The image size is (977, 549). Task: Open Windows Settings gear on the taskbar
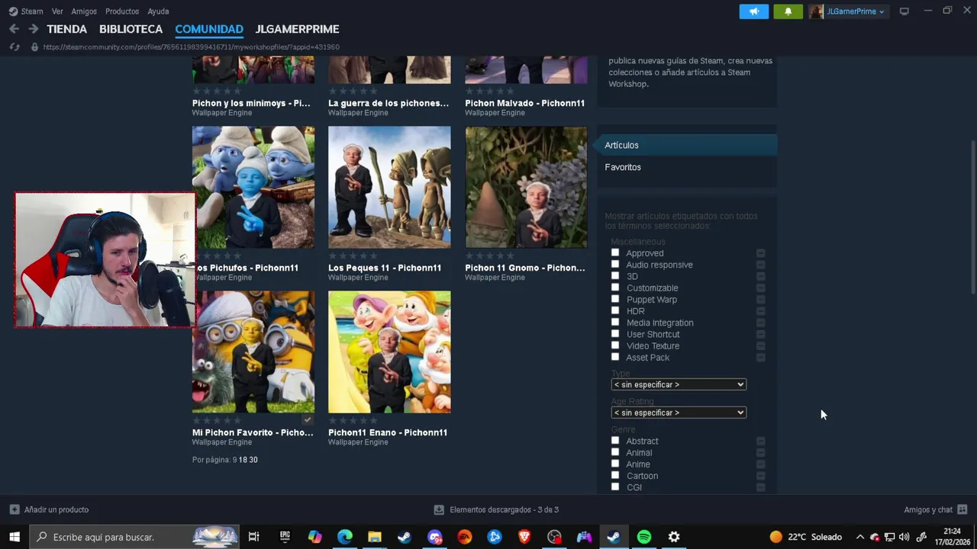674,537
